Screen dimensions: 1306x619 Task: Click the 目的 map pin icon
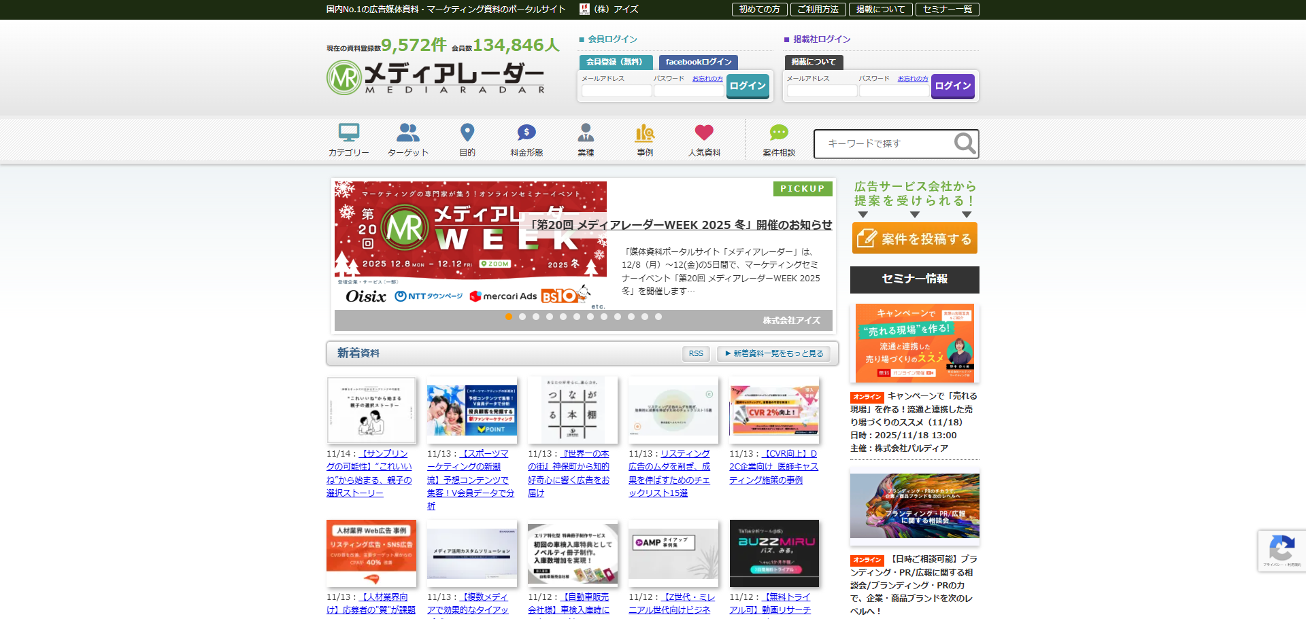point(467,132)
